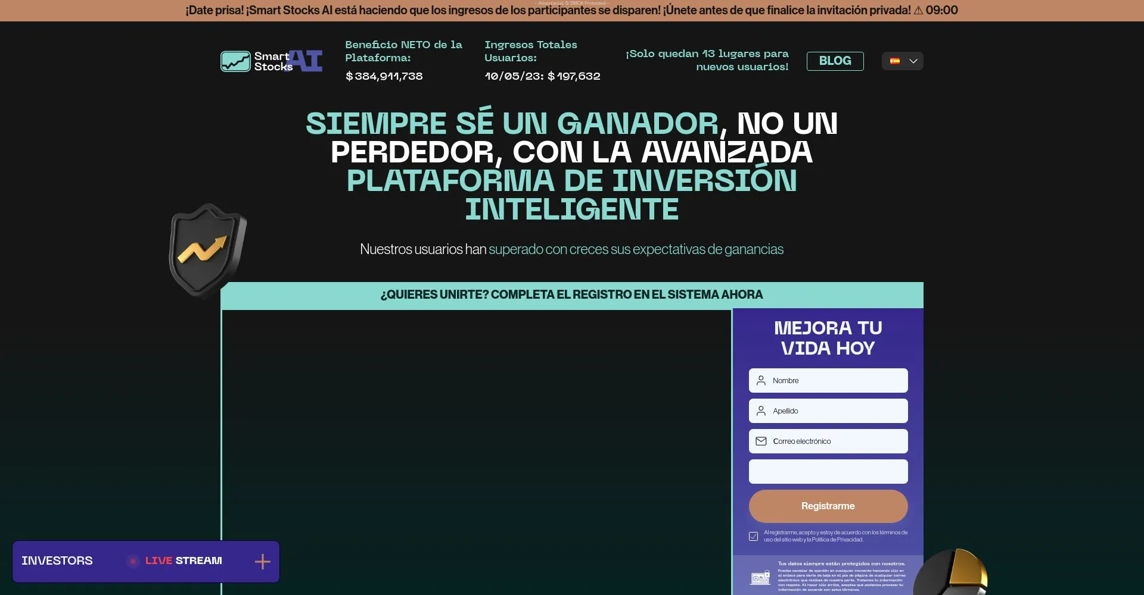
Task: Click the 'MEJORA TU VIDA HOY' form heading
Action: (828, 338)
